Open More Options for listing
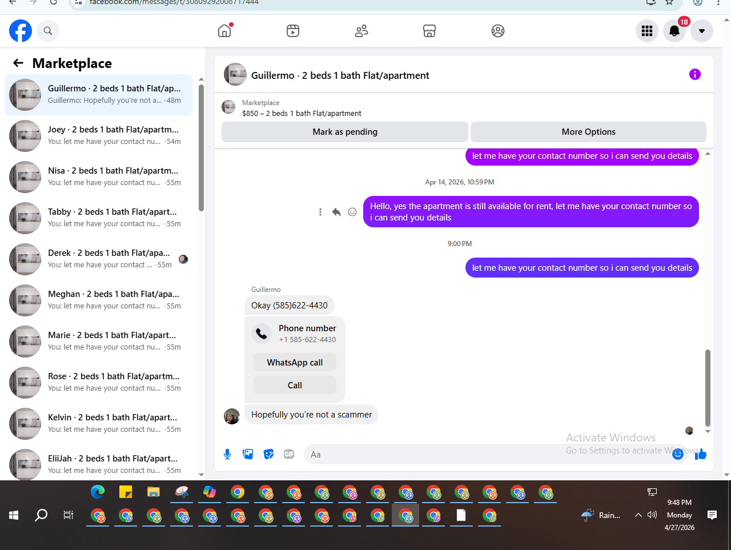 coord(588,132)
